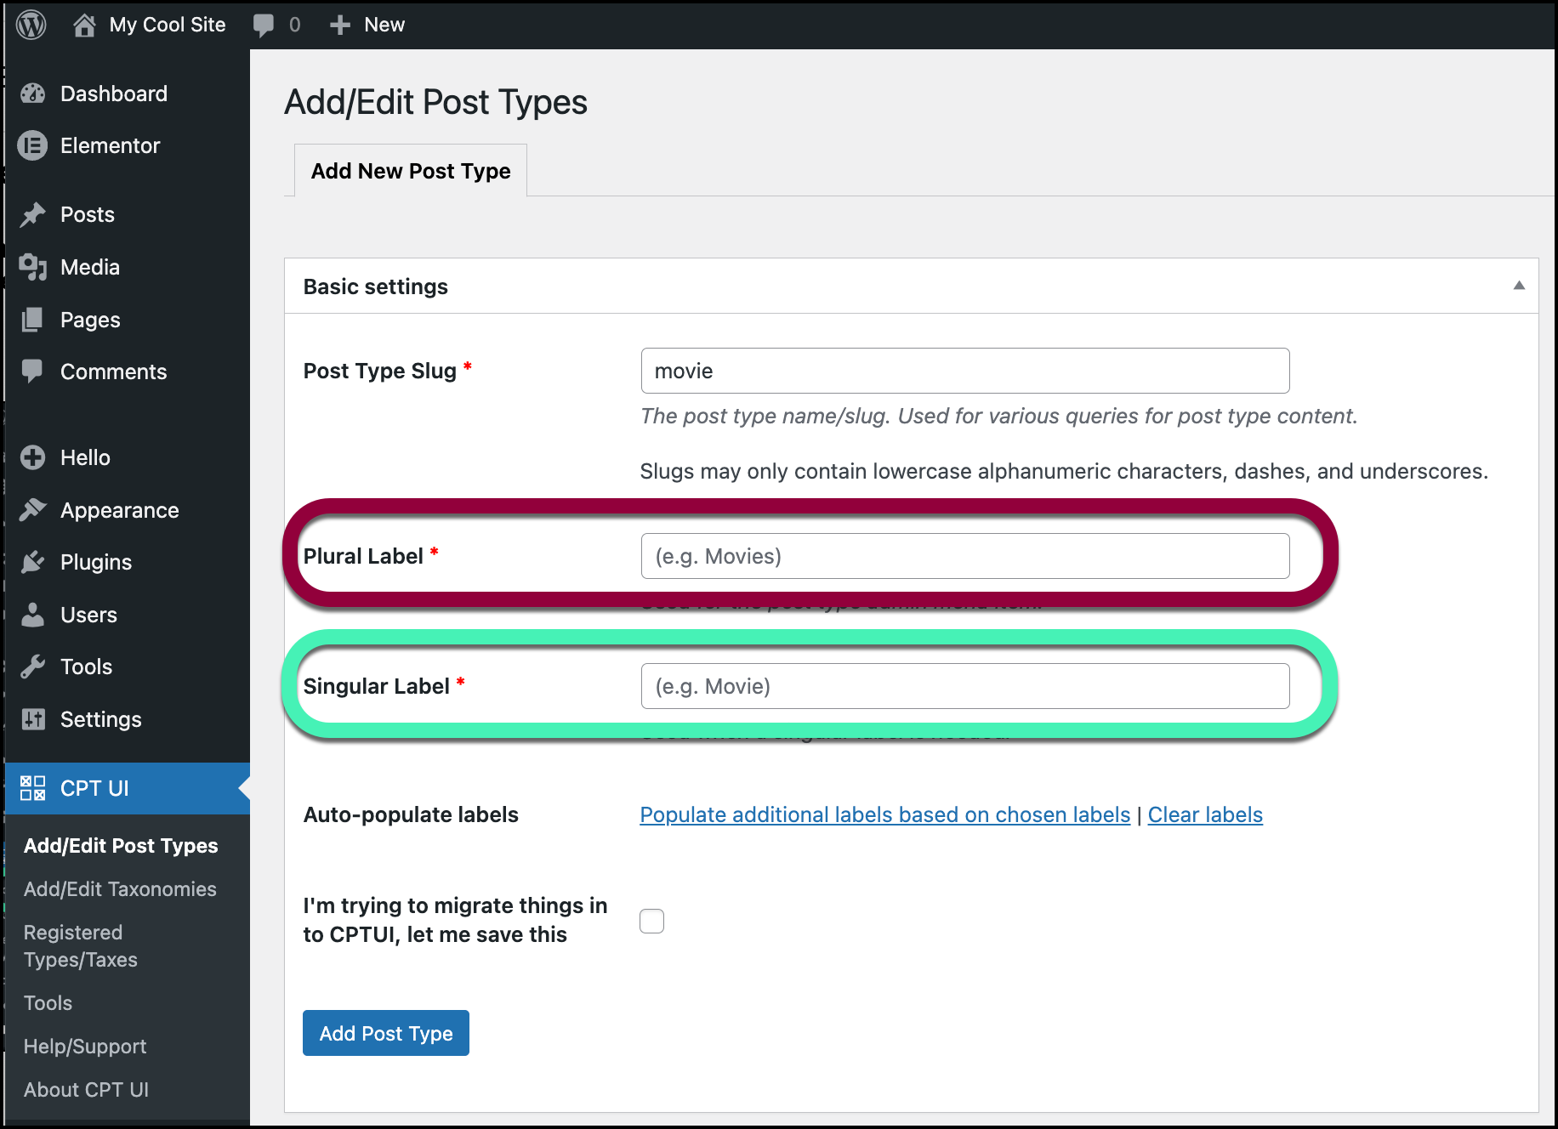The width and height of the screenshot is (1558, 1129).
Task: Click the Posts pushpin icon
Action: click(33, 215)
